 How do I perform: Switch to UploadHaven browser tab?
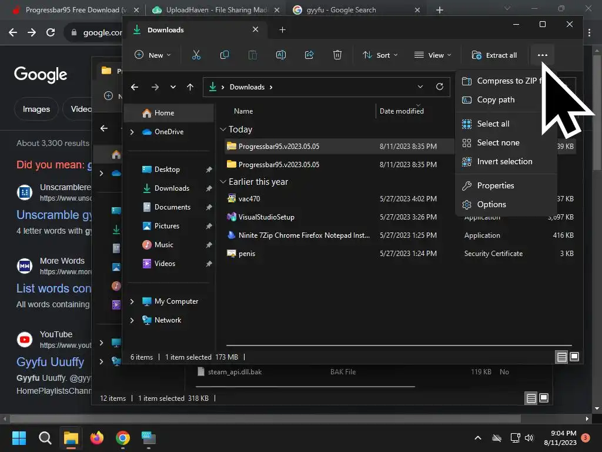(x=216, y=10)
